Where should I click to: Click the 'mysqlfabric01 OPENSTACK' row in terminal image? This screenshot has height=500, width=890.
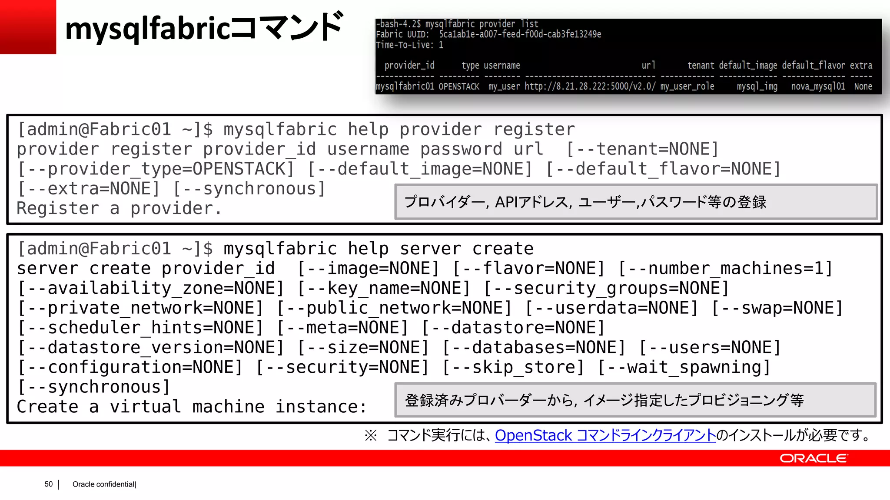click(624, 86)
